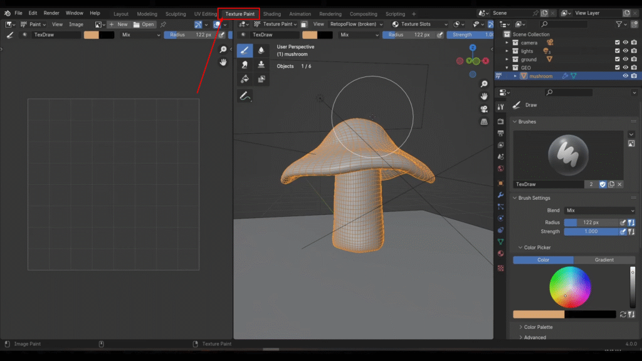Screen dimensions: 642x361
Task: Switch to the UV Editing workspace tab
Action: click(206, 14)
